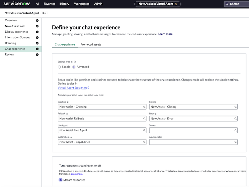Open Learn more link under response streaming

tap(77, 174)
